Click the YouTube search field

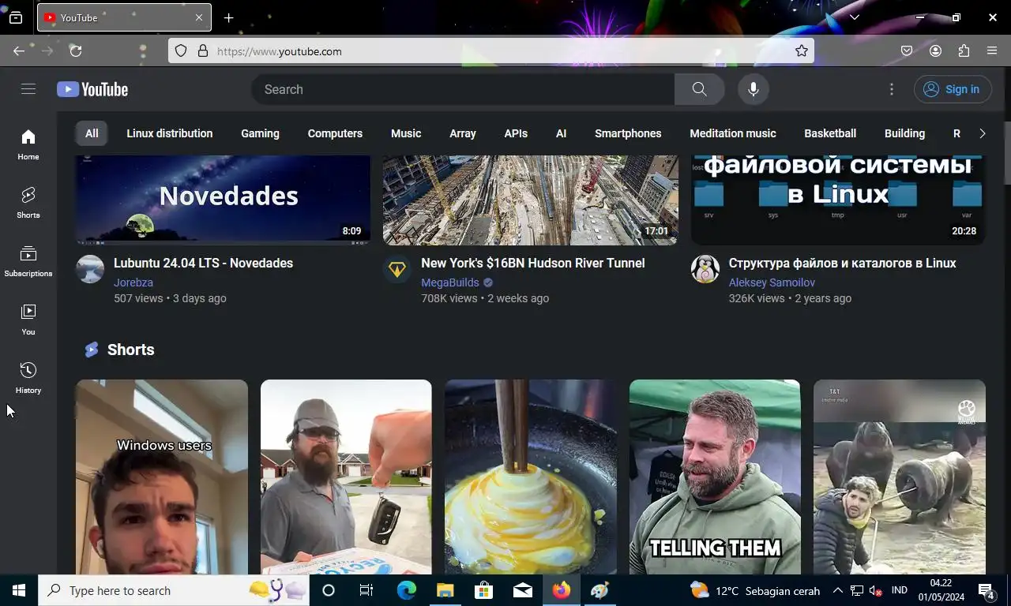463,89
